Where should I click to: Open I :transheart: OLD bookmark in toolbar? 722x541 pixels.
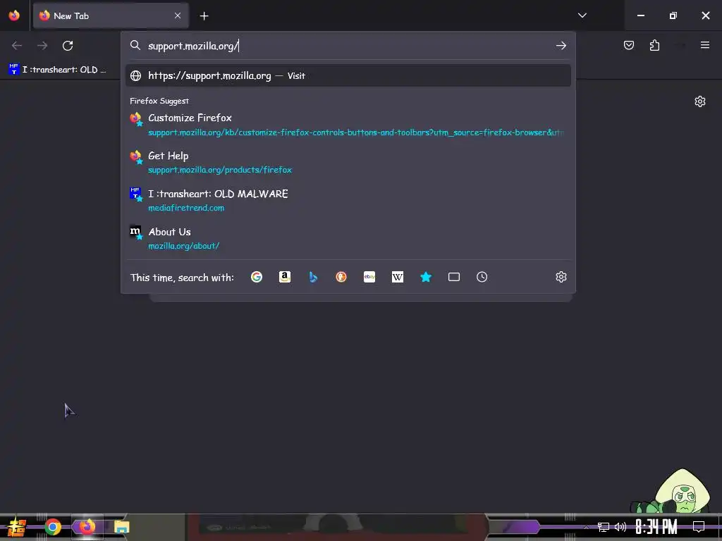58,70
